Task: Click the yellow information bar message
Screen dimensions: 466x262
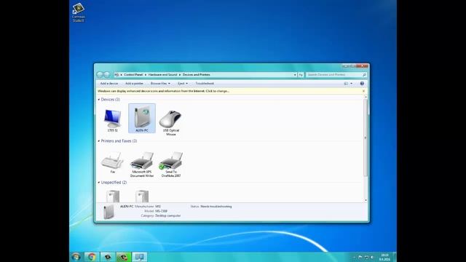Action: 163,91
